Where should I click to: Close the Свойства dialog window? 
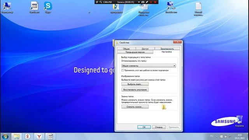coord(177,42)
